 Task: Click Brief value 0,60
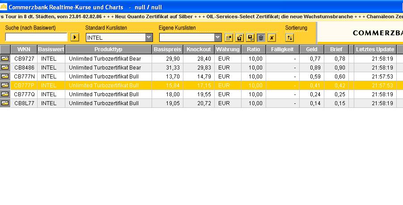point(340,77)
